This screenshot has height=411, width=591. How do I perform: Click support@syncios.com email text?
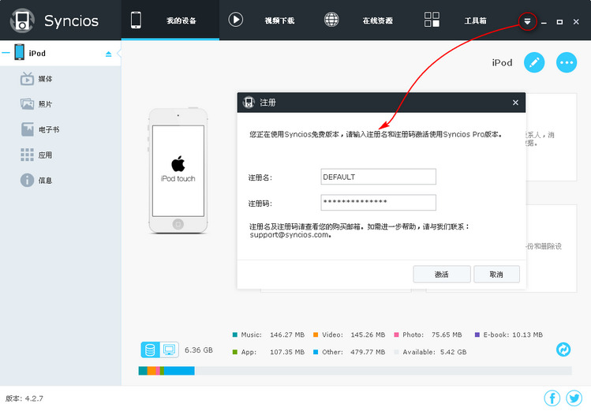point(289,235)
